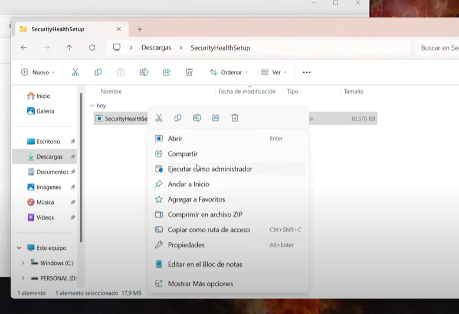Open the Ver view dropdown
Screen dimensions: 459x314
tap(274, 73)
